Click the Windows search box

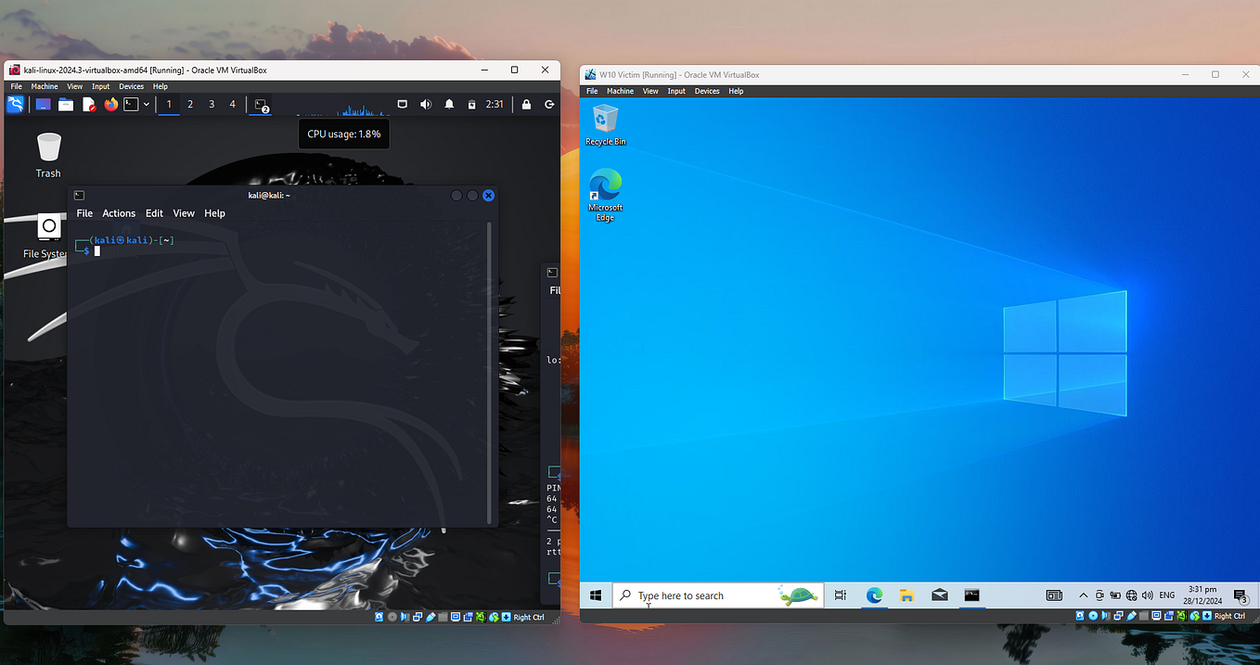[717, 595]
